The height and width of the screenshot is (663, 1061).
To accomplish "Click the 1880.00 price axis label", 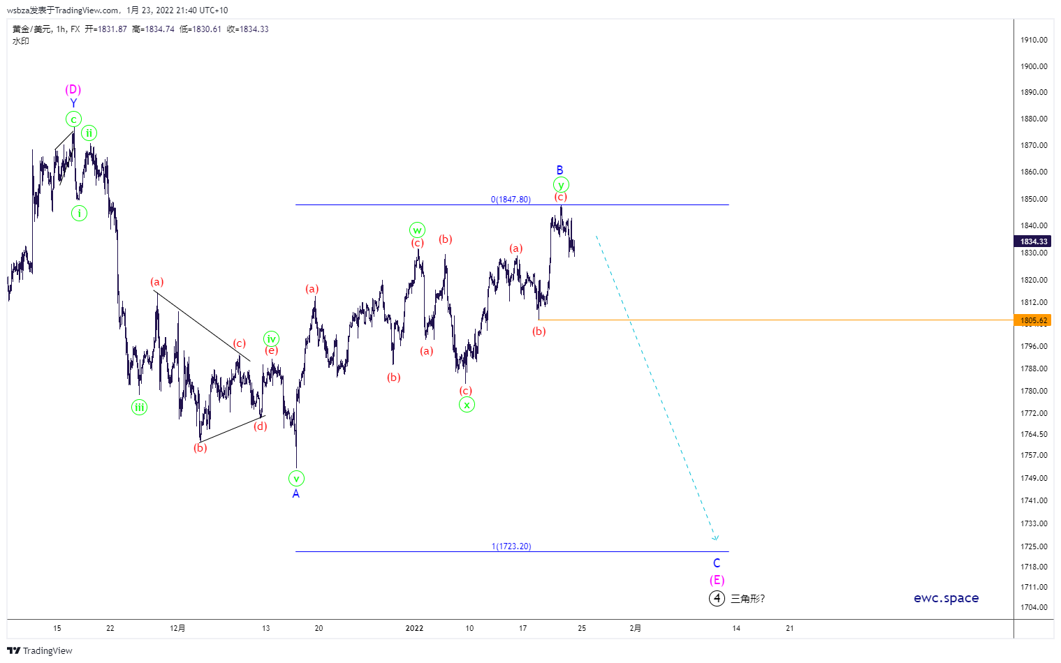I will tap(1034, 119).
